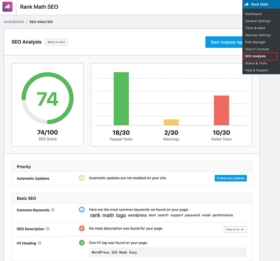
Task: Click the yellow Warnings bar
Action: [171, 122]
